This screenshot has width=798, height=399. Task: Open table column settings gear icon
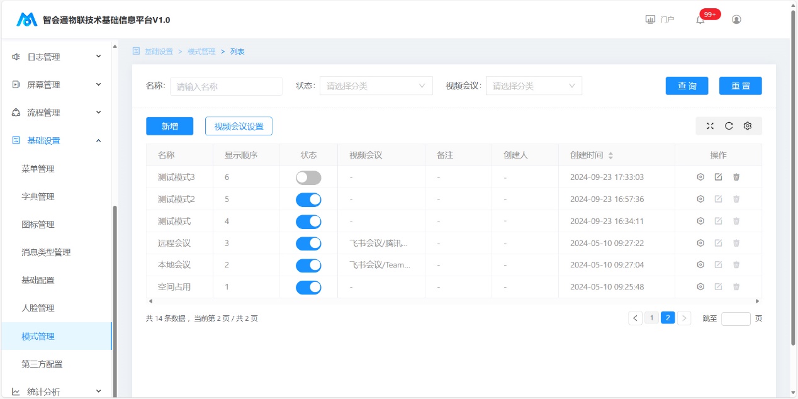[x=748, y=126]
